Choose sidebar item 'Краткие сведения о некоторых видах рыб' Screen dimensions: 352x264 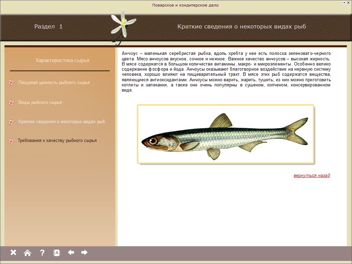[61, 122]
